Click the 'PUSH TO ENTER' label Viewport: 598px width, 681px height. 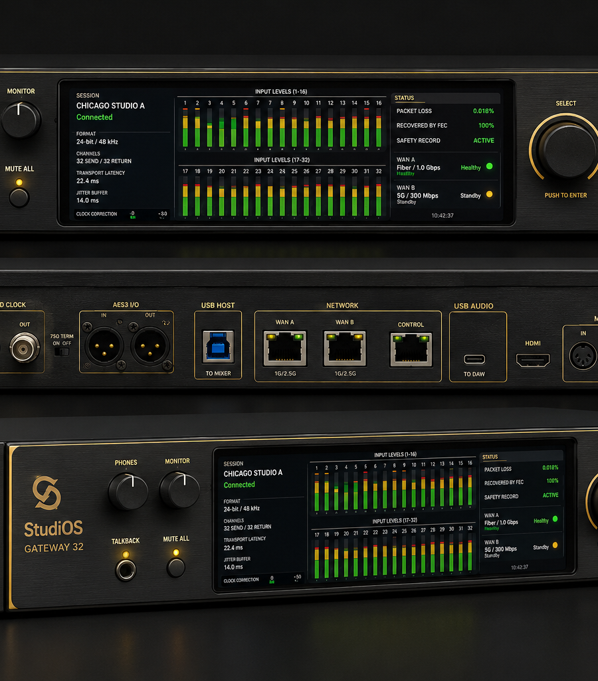point(565,196)
